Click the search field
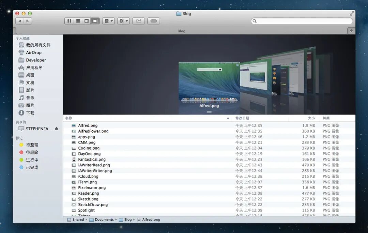 302,21
